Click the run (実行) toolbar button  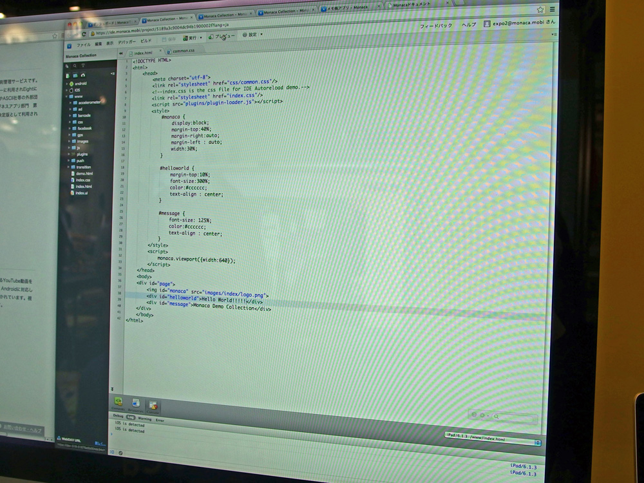click(189, 38)
